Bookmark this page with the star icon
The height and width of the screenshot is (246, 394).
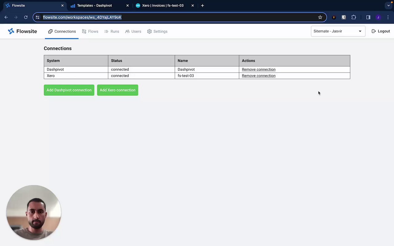(320, 17)
